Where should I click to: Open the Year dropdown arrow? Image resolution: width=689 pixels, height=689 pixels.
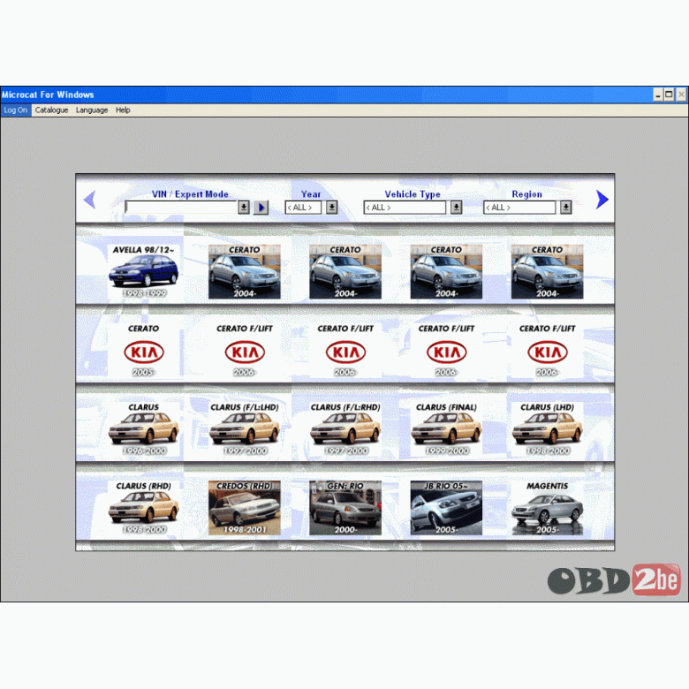click(332, 207)
